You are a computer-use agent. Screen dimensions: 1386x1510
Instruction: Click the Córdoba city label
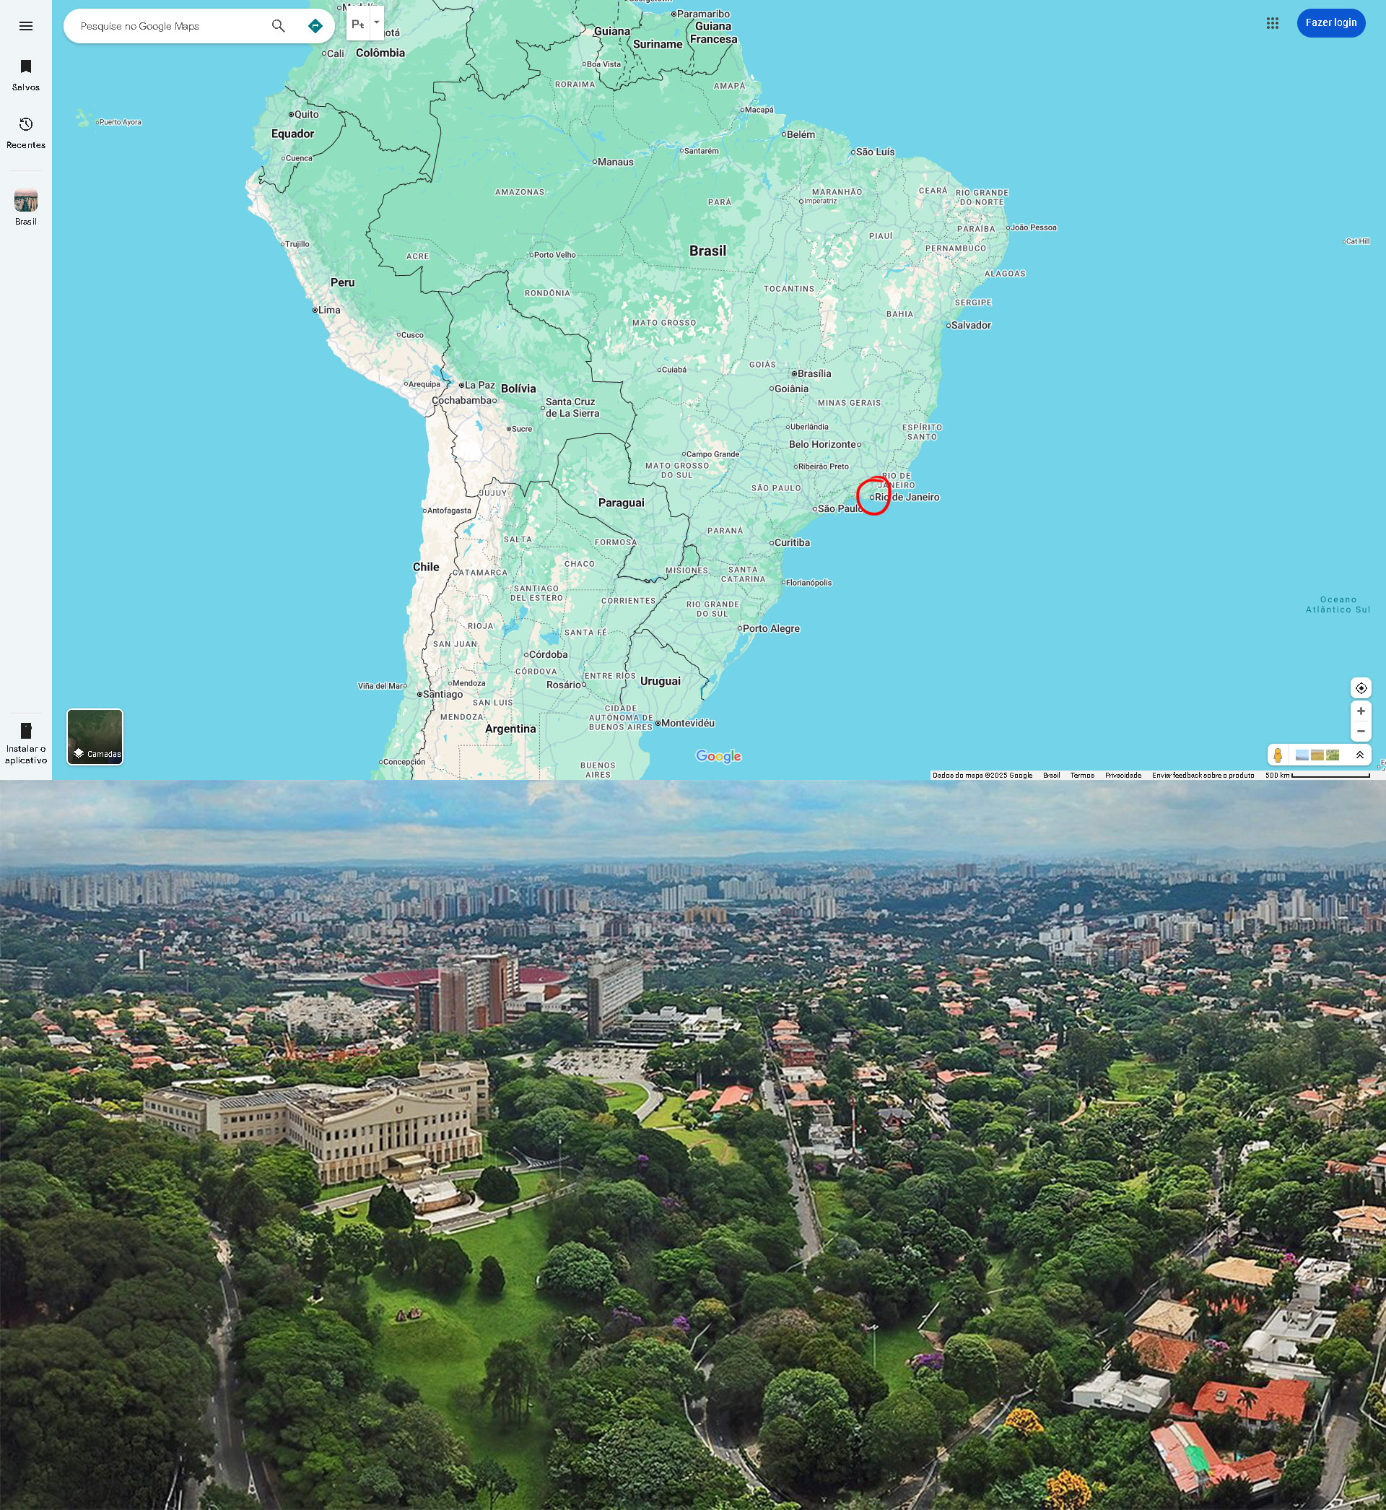pos(548,655)
